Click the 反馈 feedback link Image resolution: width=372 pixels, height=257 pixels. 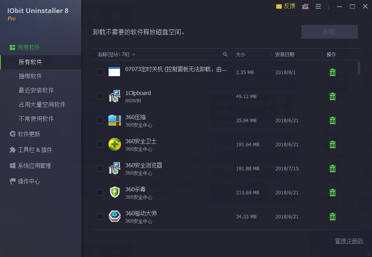click(x=289, y=6)
